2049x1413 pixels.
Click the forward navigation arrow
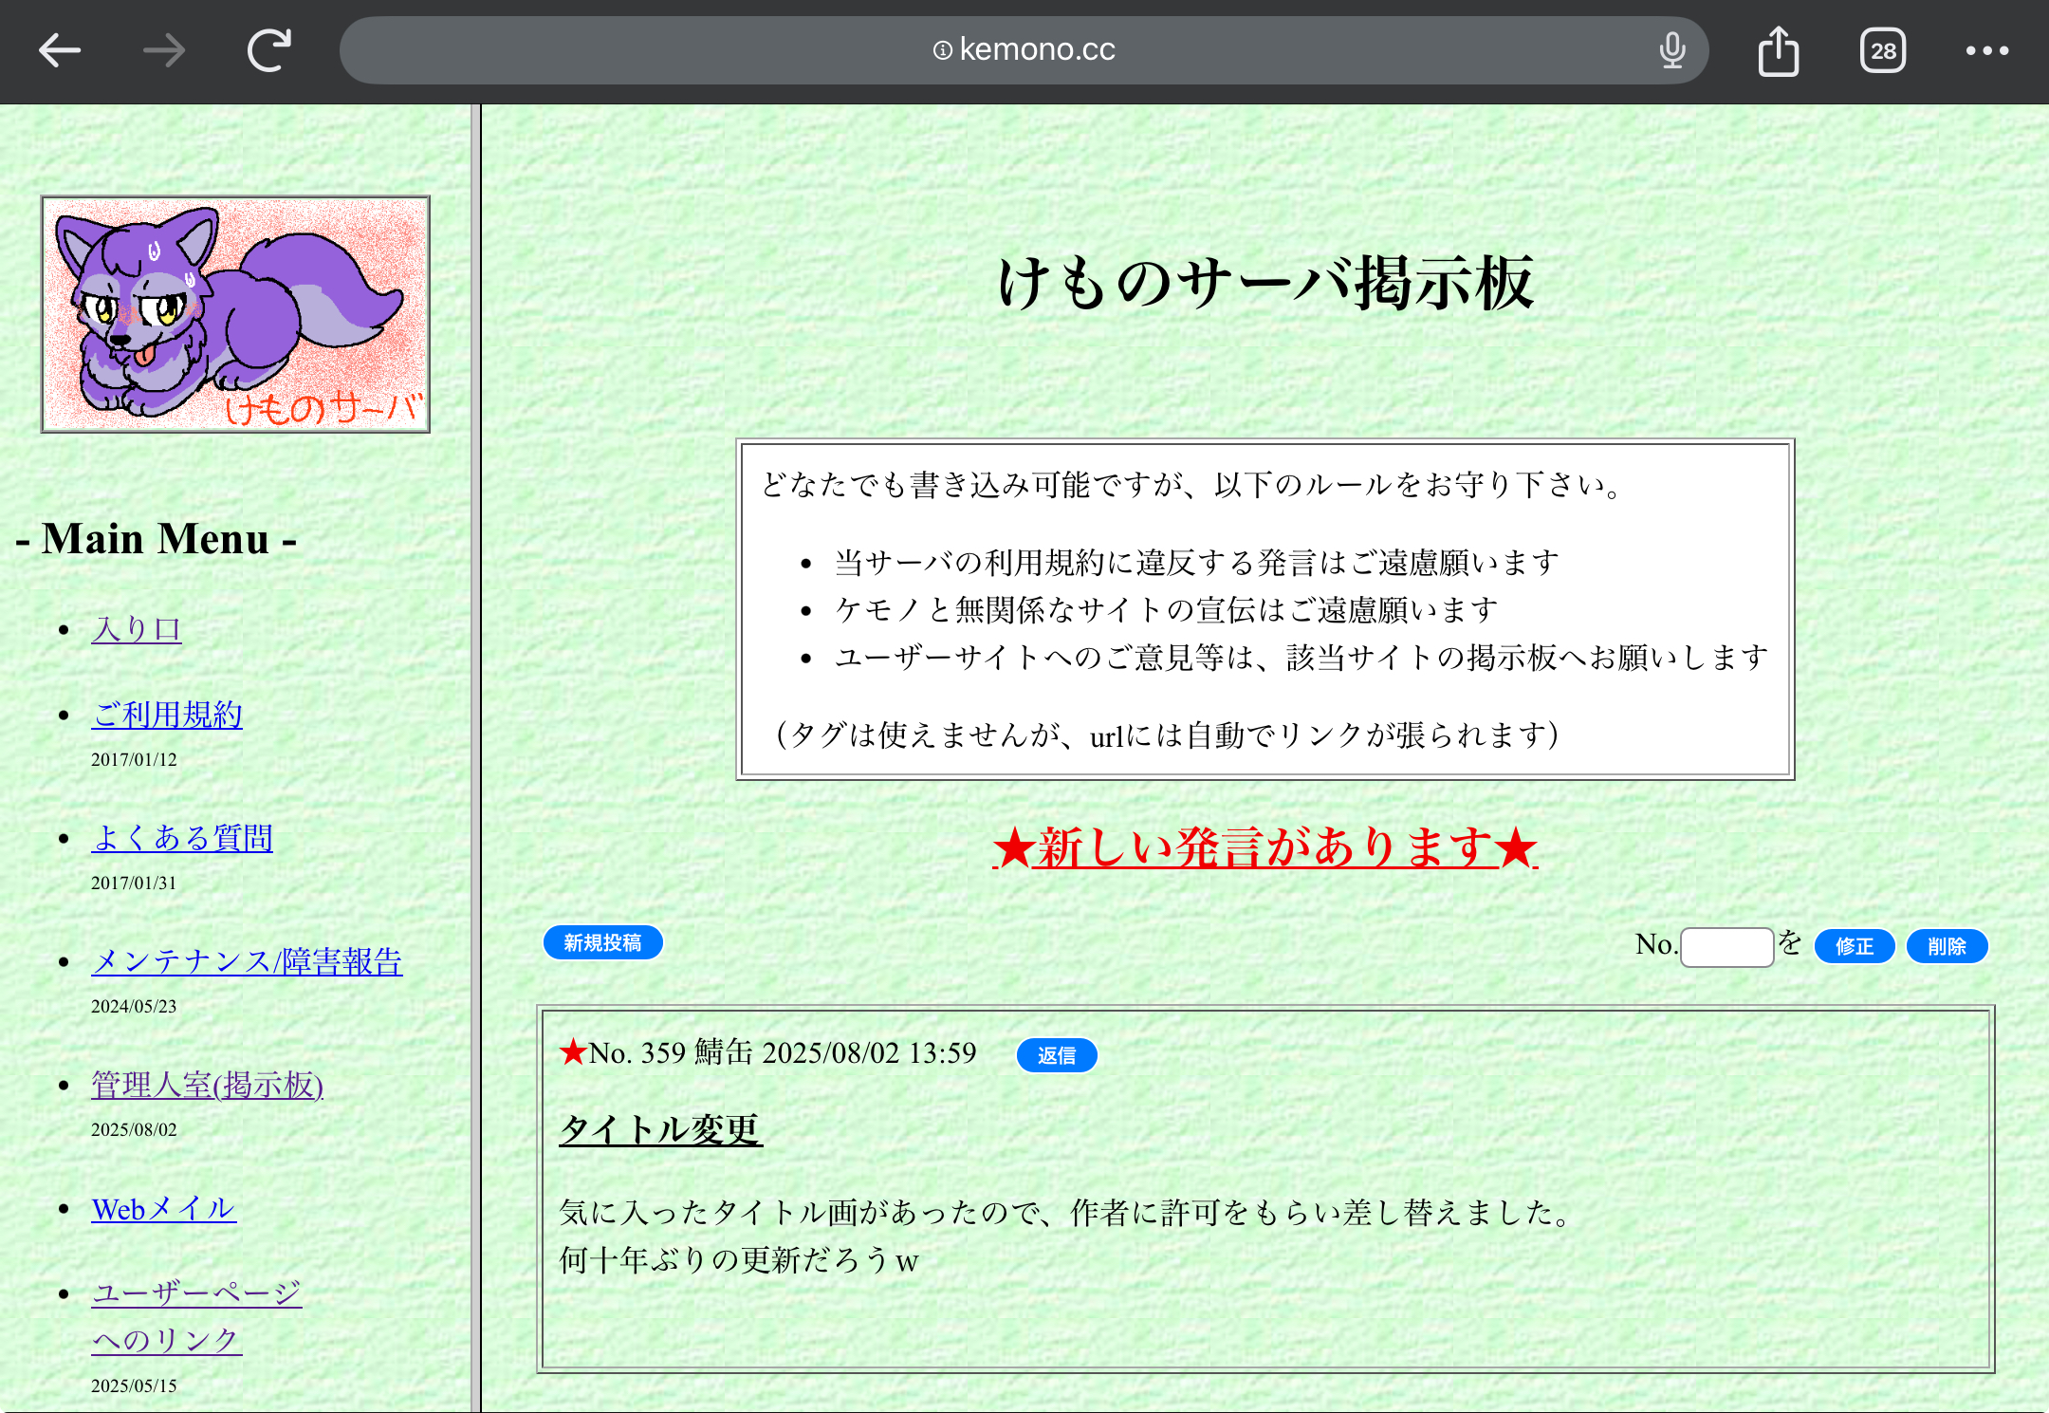coord(164,50)
